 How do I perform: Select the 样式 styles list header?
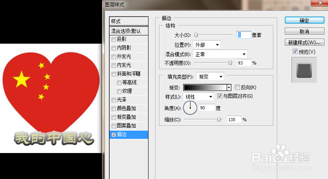[x=129, y=21]
